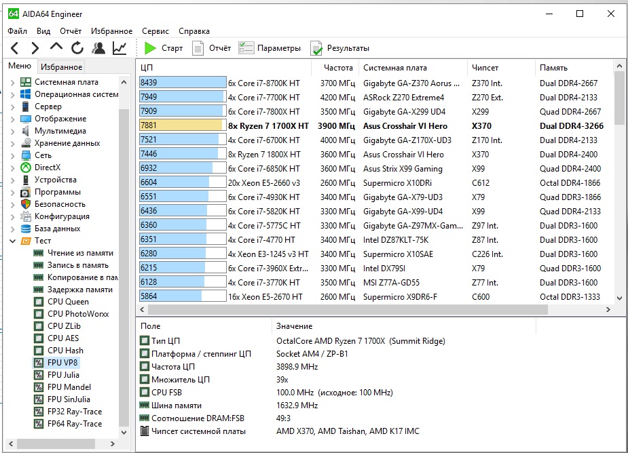628x453 pixels.
Task: Open the Справка menu
Action: pyautogui.click(x=194, y=31)
